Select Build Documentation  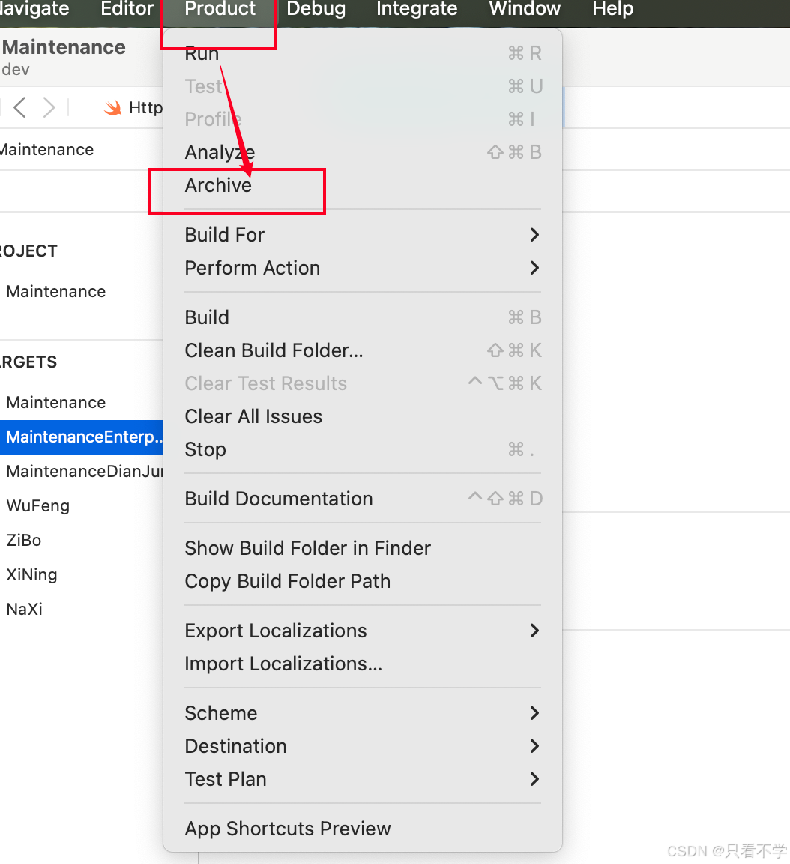pos(363,499)
